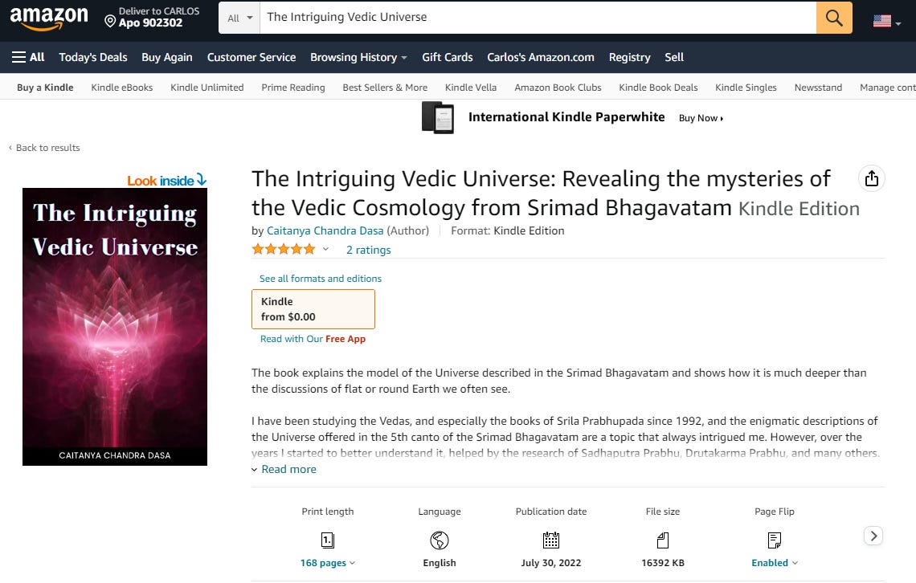Click the Language globe icon
Viewport: 916px width, 583px height.
(x=440, y=540)
